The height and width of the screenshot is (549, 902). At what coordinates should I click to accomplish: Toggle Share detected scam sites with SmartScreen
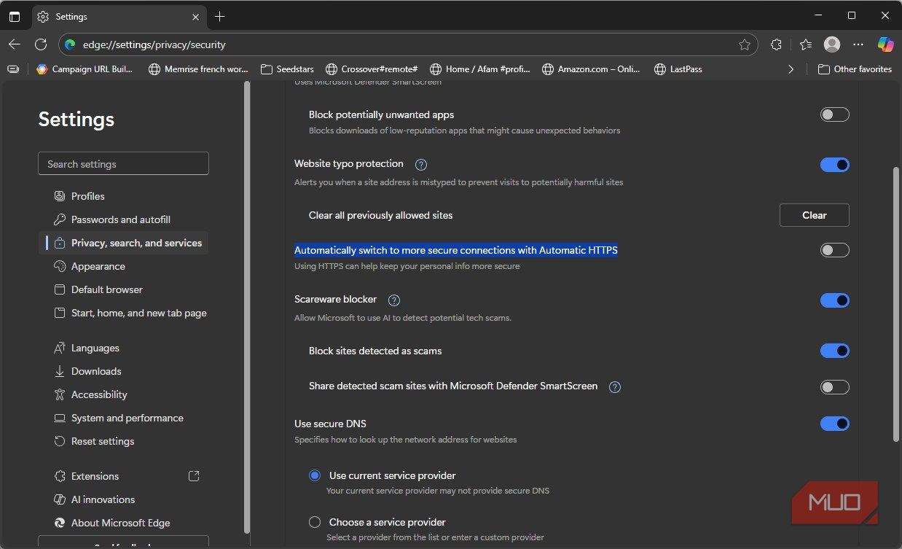835,387
